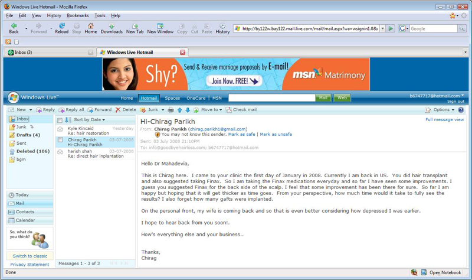The width and height of the screenshot is (472, 280).
Task: Open browsing History from the toolbar
Action: point(222,28)
